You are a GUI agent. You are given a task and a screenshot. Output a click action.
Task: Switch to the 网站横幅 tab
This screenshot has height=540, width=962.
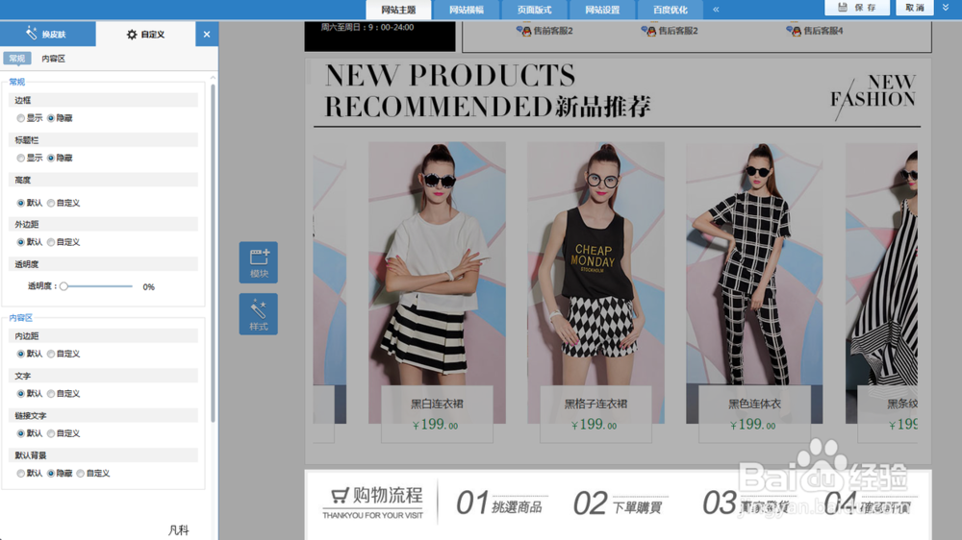coord(467,10)
